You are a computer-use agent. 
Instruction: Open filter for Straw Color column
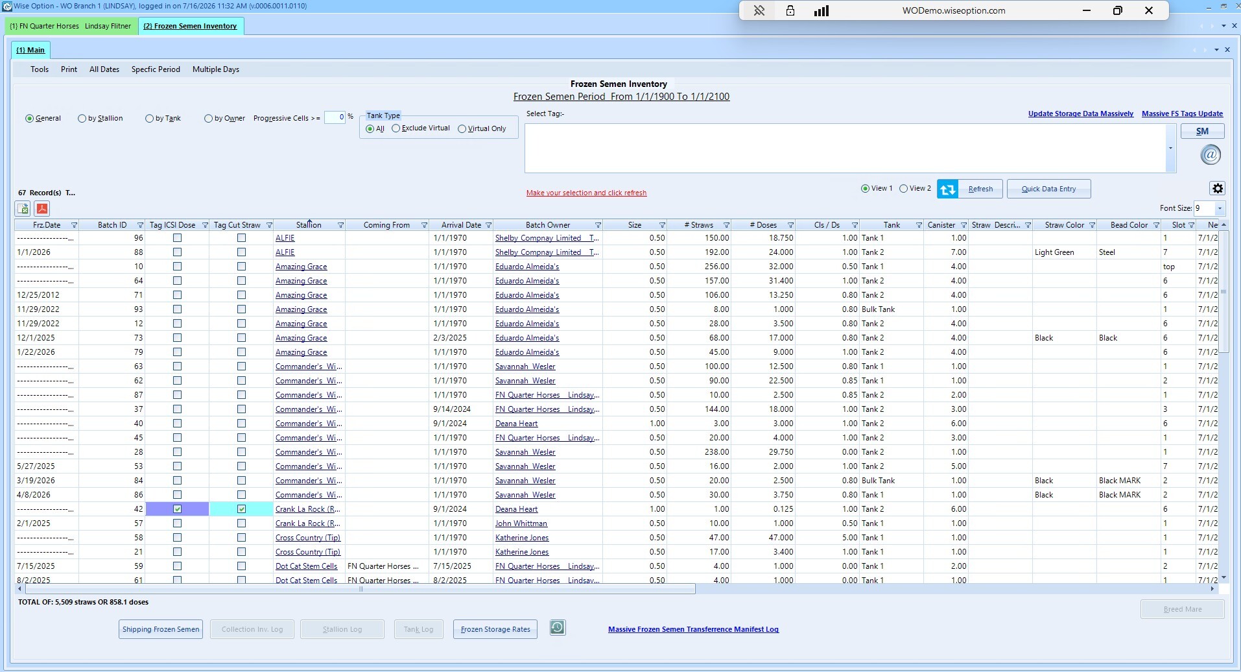point(1092,225)
